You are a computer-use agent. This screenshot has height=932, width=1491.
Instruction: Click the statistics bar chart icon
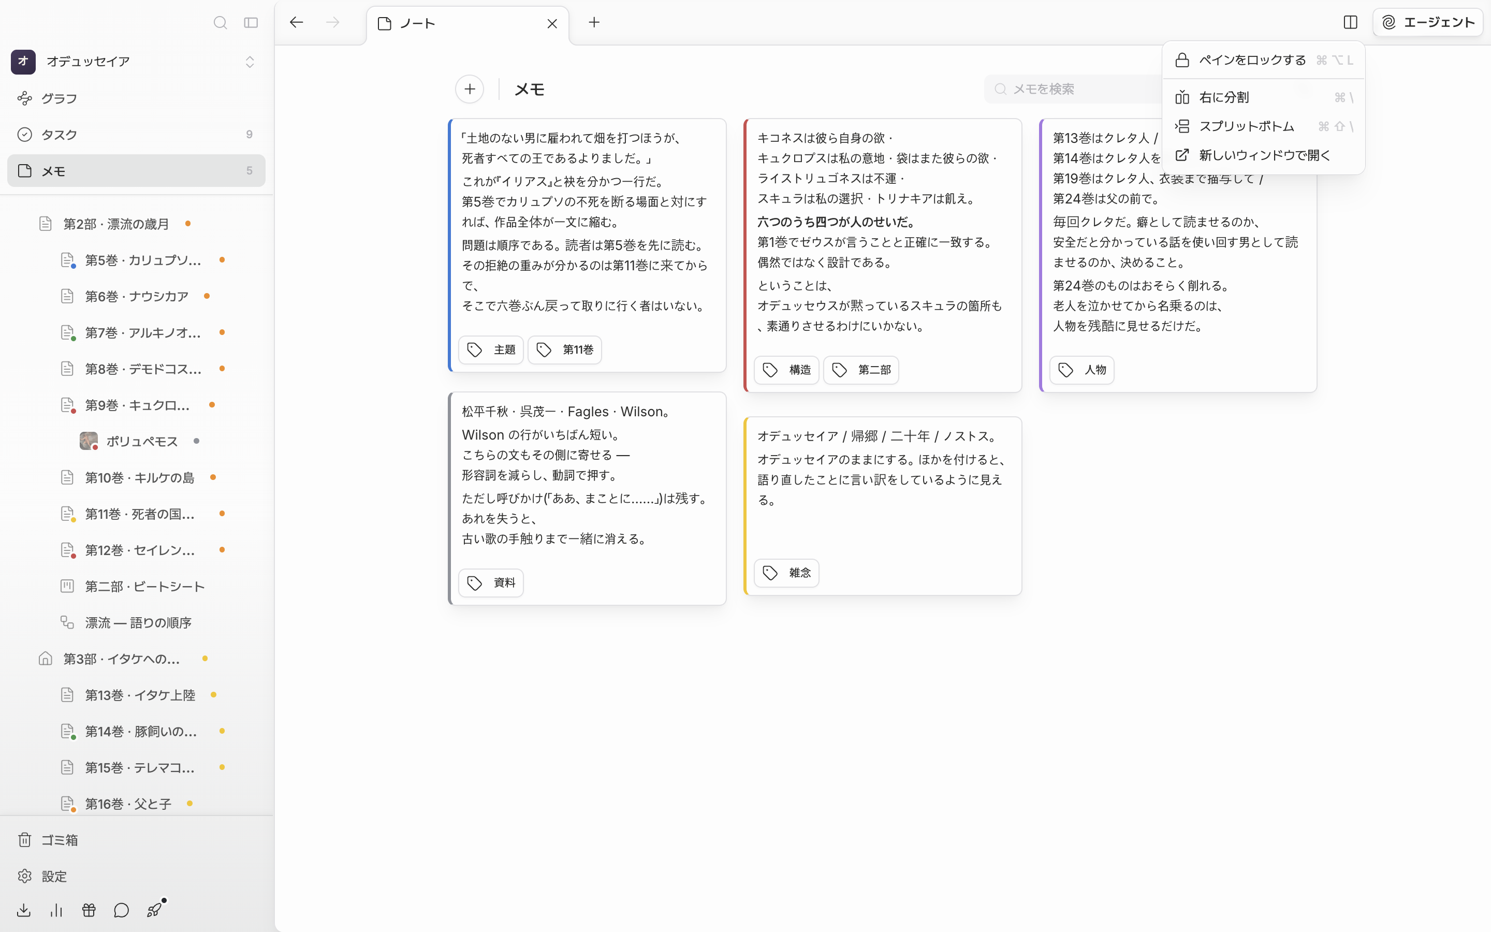point(56,910)
